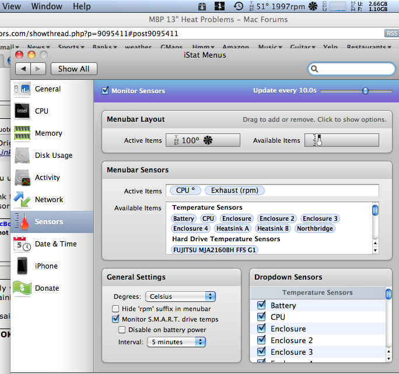Click the Available Items scrollbar thumb

click(375, 210)
